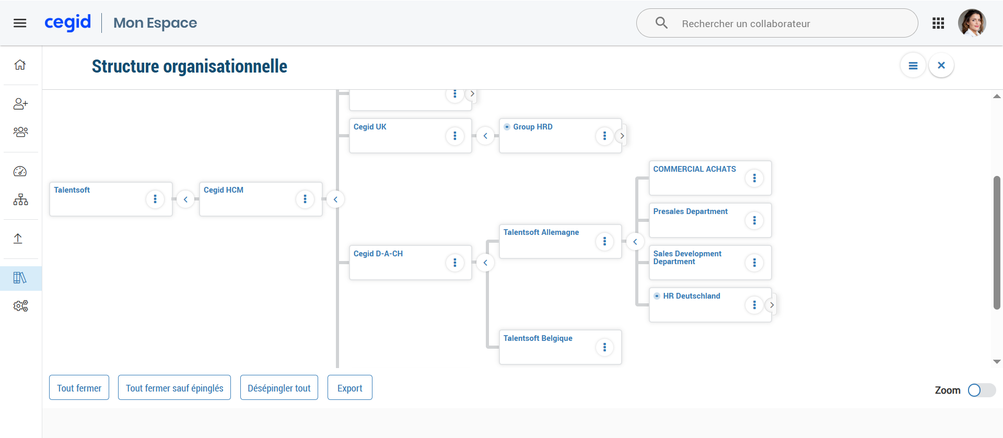The width and height of the screenshot is (1003, 438).
Task: Click the Tout fermer button
Action: (x=79, y=388)
